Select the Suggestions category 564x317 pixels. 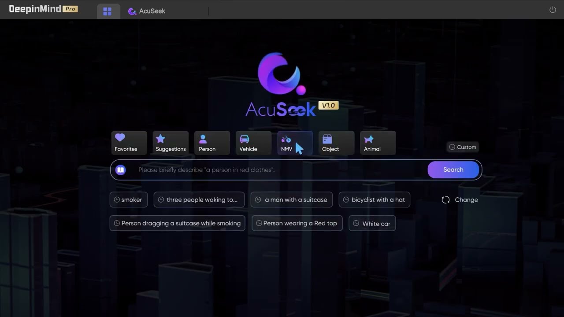(x=171, y=143)
